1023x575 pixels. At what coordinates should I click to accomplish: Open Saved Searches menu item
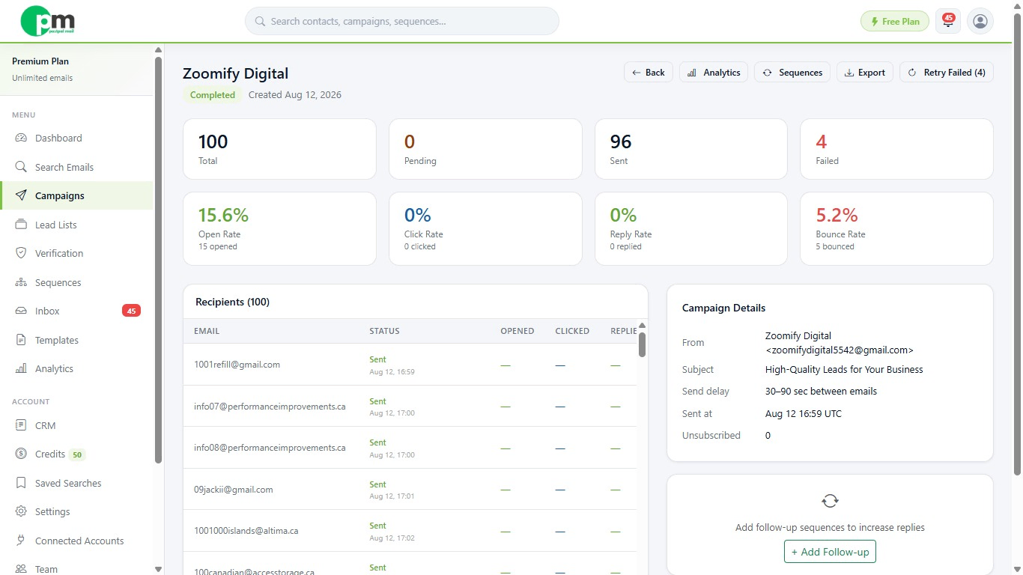[x=76, y=483]
